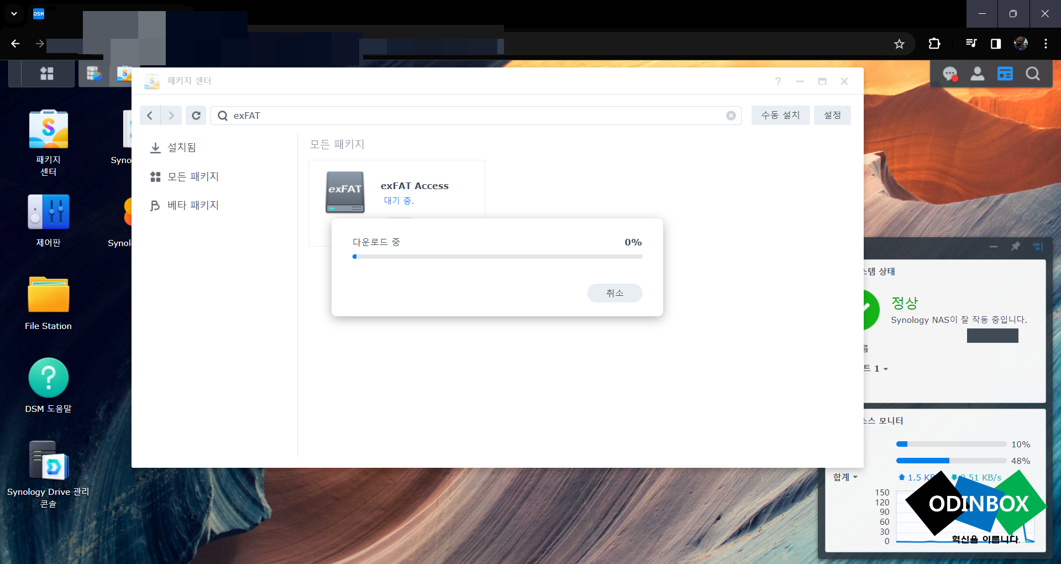This screenshot has height=564, width=1061.
Task: Open DSM Help desktop icon
Action: click(49, 385)
